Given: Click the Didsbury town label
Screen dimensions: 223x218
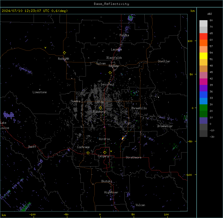Looking at the screenshot, I should coord(99,112).
